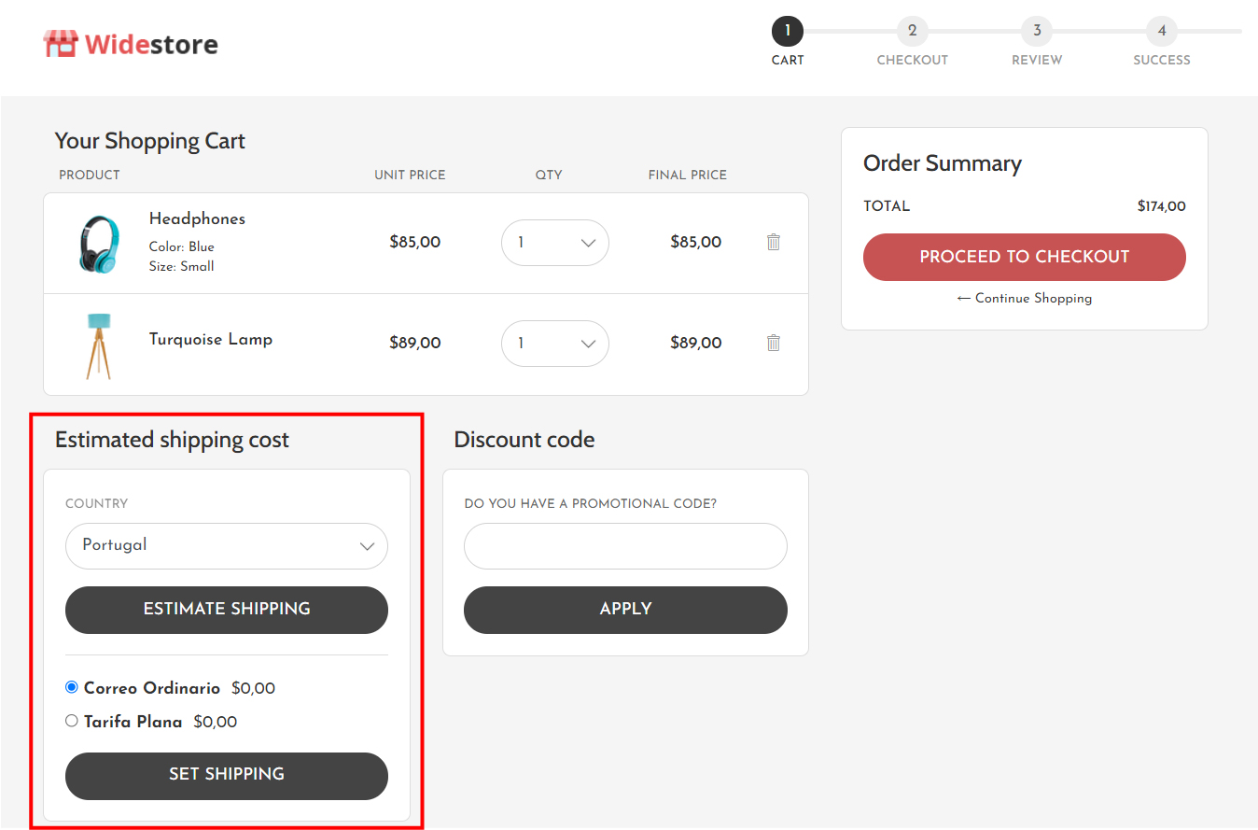Image resolution: width=1258 pixels, height=830 pixels.
Task: Select step 3 Review circle
Action: pos(1037,32)
